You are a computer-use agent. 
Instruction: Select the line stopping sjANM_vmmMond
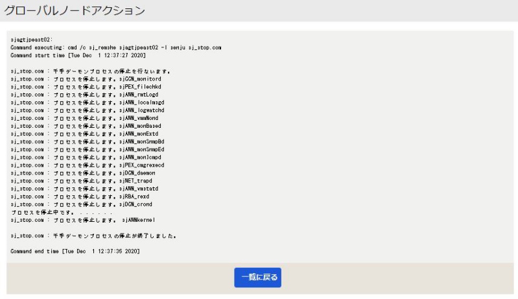(84, 118)
